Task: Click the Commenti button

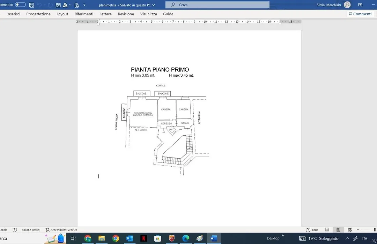Action: (360, 14)
